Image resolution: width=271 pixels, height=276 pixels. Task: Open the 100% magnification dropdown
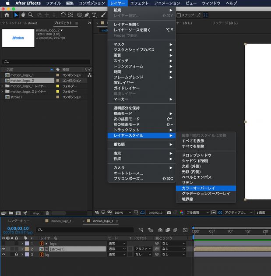pos(123,212)
